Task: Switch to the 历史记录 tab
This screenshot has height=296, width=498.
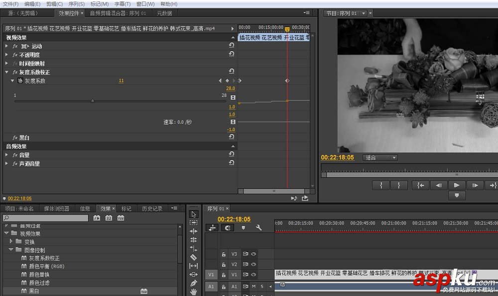Action: [152, 209]
